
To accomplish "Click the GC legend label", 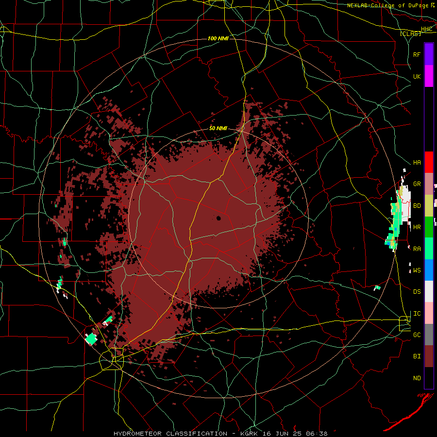I will [417, 335].
